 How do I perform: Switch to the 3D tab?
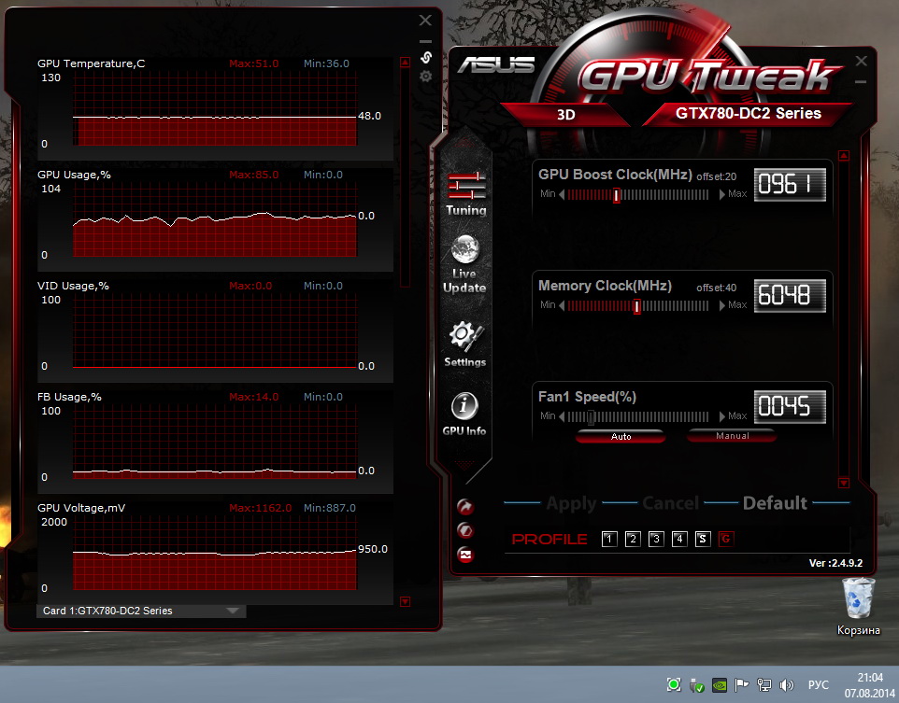tap(566, 115)
